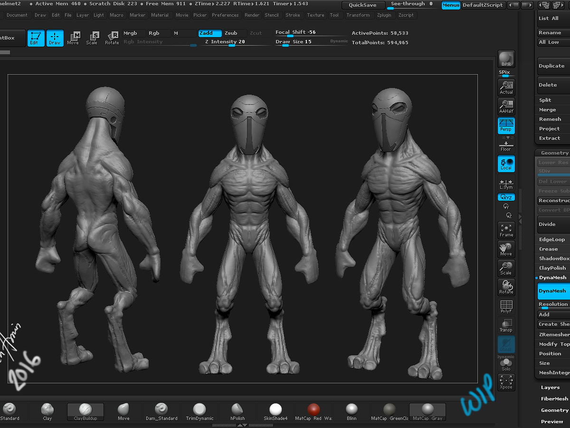This screenshot has width=570, height=428.
Task: Open the Preferences menu
Action: click(225, 15)
